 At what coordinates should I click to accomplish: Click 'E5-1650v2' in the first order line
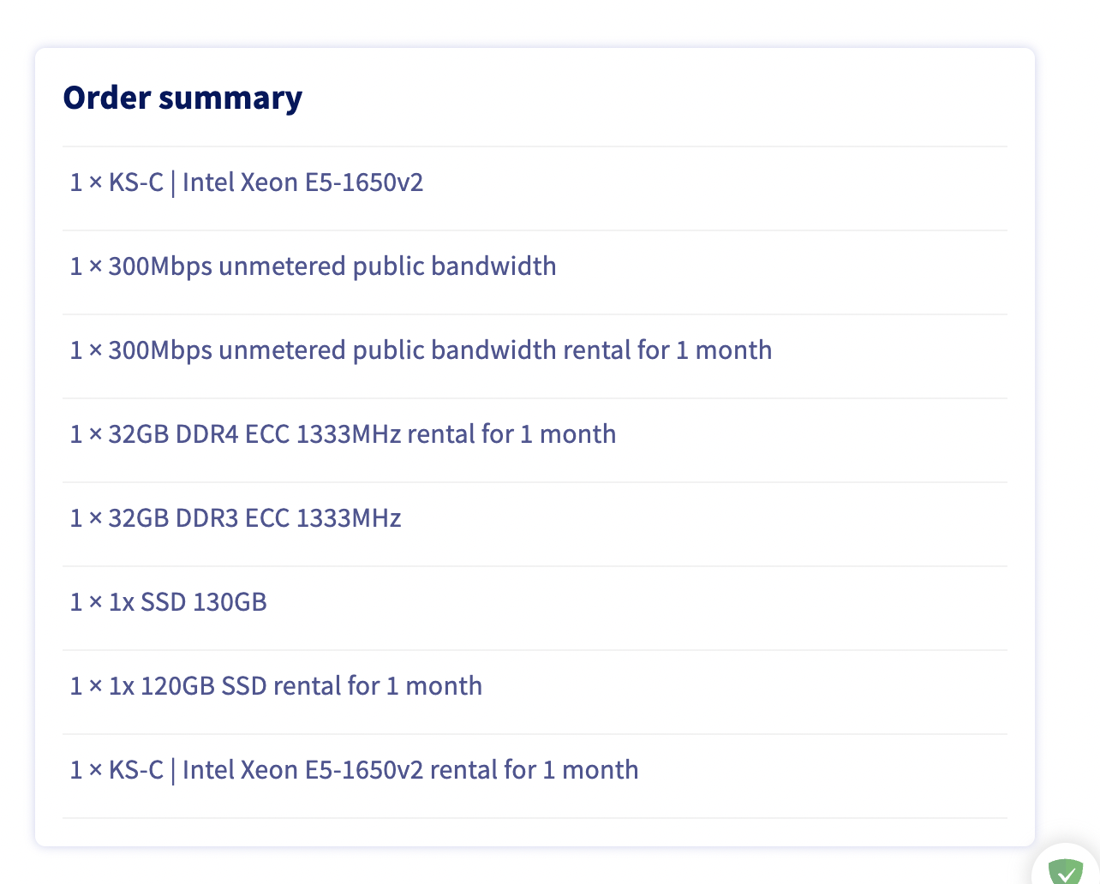tap(364, 182)
